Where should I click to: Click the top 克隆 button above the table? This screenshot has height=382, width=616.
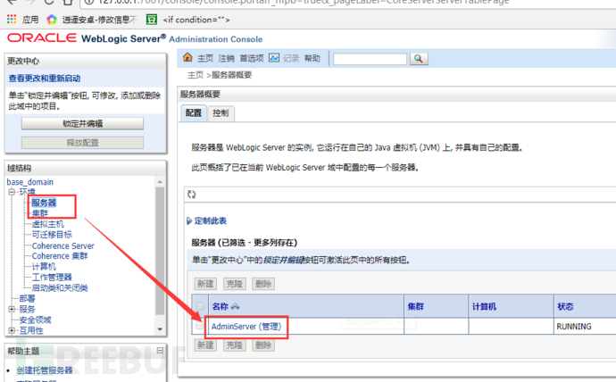[235, 284]
